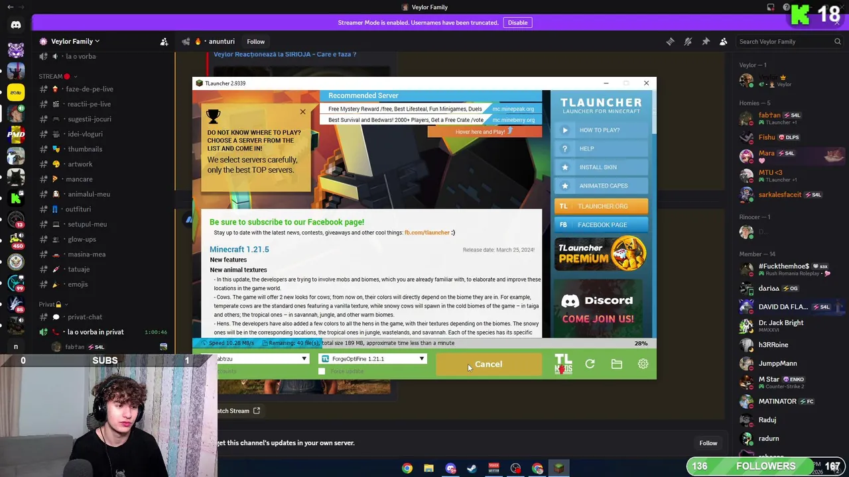Open the yellow server icon in sidebar
This screenshot has height=477, width=849.
[x=16, y=92]
